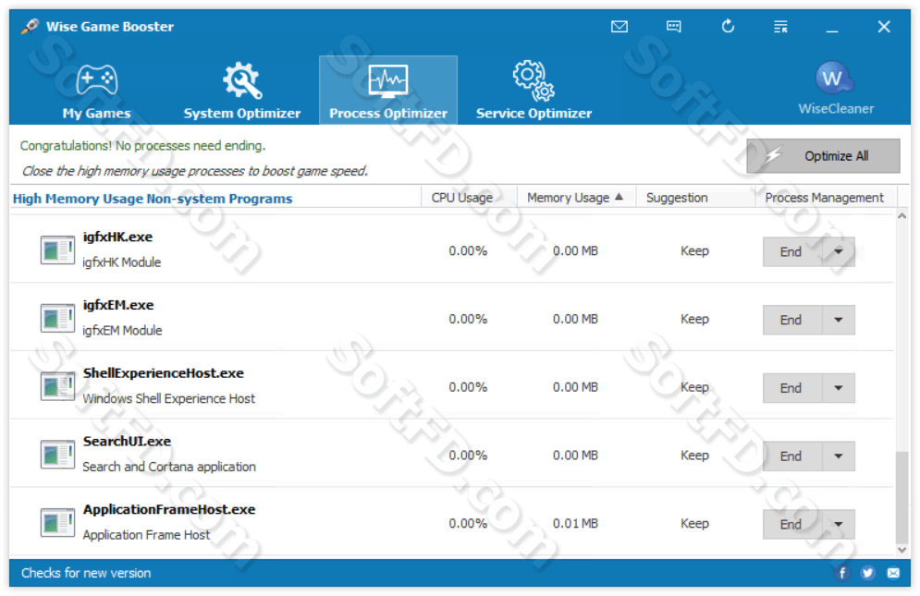Image resolution: width=920 pixels, height=596 pixels.
Task: Click the igfxHK.exe process icon
Action: pos(57,249)
